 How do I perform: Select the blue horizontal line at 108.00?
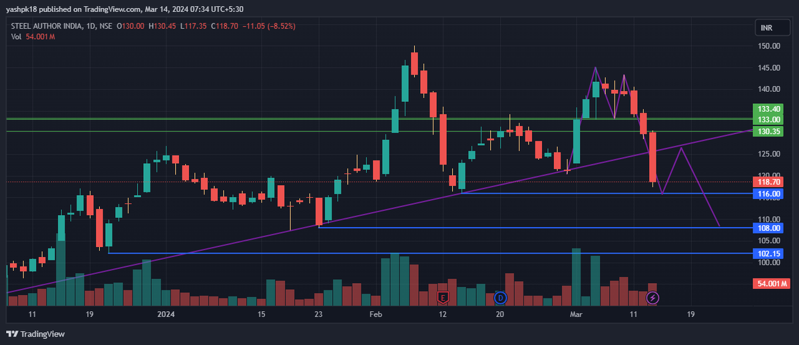(x=535, y=228)
